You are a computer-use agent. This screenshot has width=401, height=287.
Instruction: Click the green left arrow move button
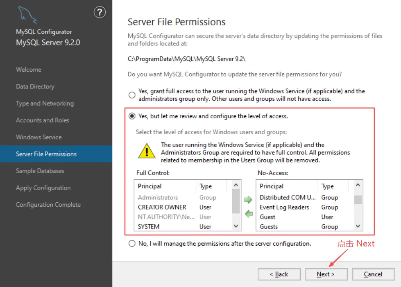coord(248,213)
